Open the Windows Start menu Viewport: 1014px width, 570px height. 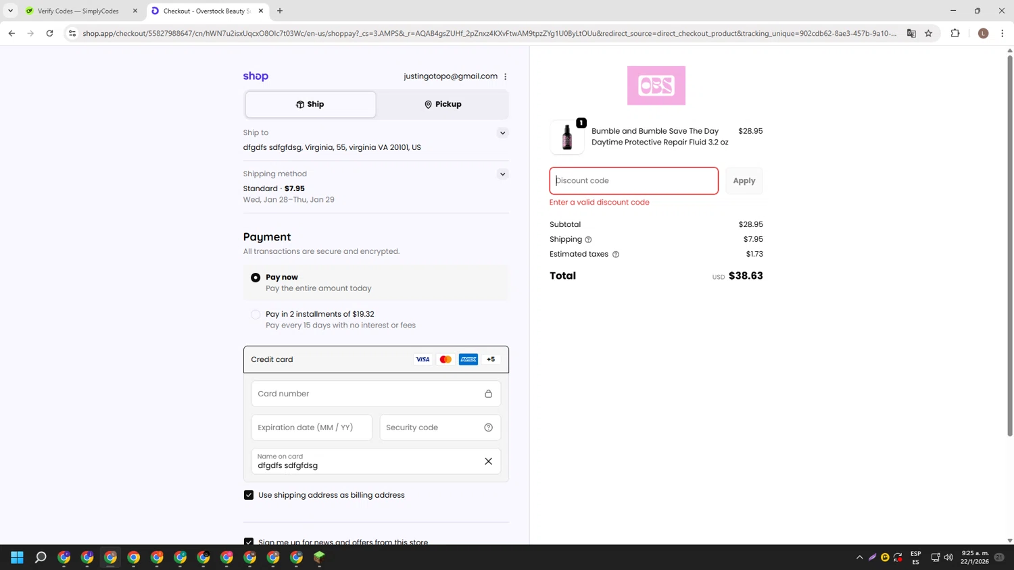click(18, 557)
